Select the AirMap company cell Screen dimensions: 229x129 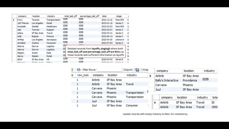pyautogui.click(x=20, y=39)
